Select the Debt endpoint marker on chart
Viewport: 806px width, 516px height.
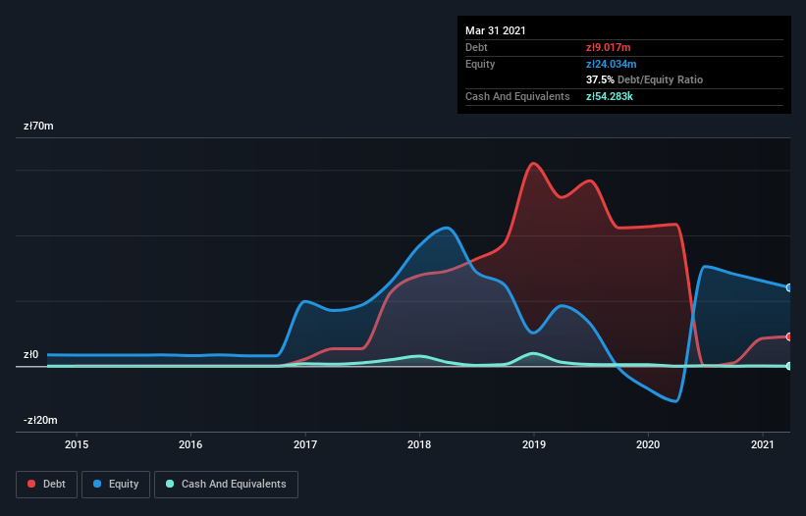click(x=789, y=336)
